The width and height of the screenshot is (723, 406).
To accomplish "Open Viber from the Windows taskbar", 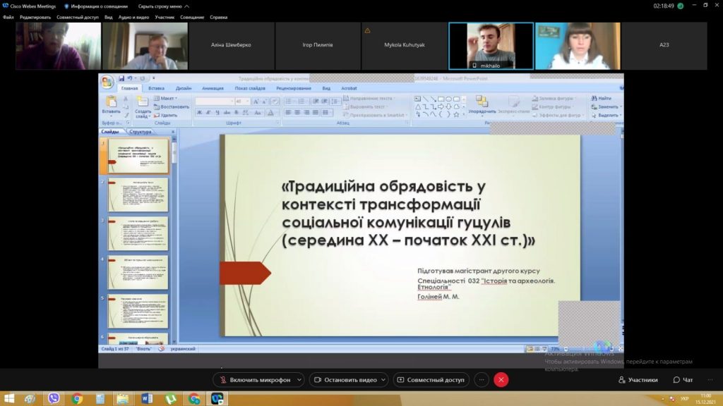I will point(54,398).
